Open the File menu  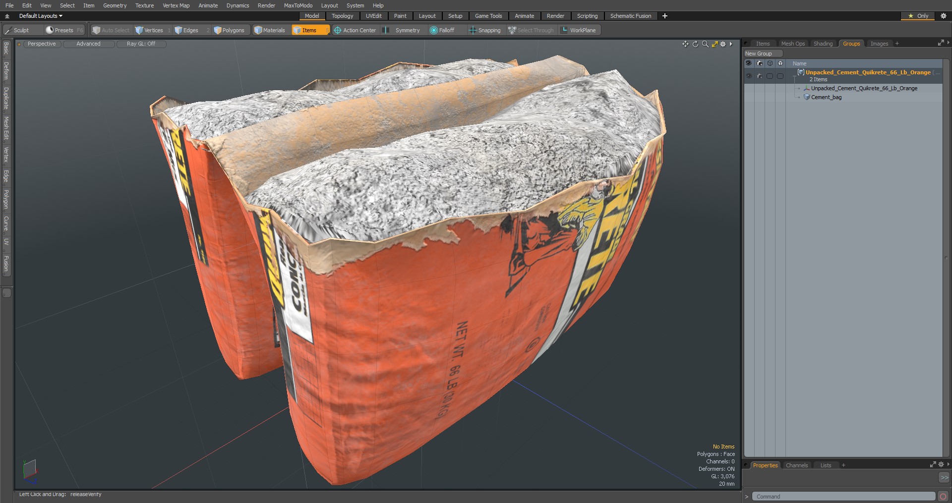coord(9,5)
